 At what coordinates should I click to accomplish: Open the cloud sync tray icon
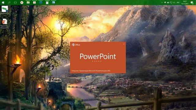click(165, 2)
